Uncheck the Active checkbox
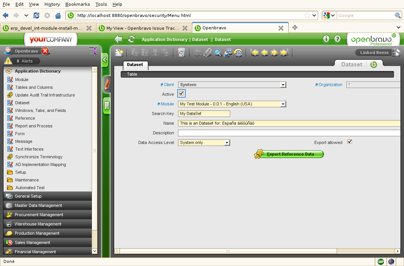This screenshot has height=266, width=404. tap(181, 94)
